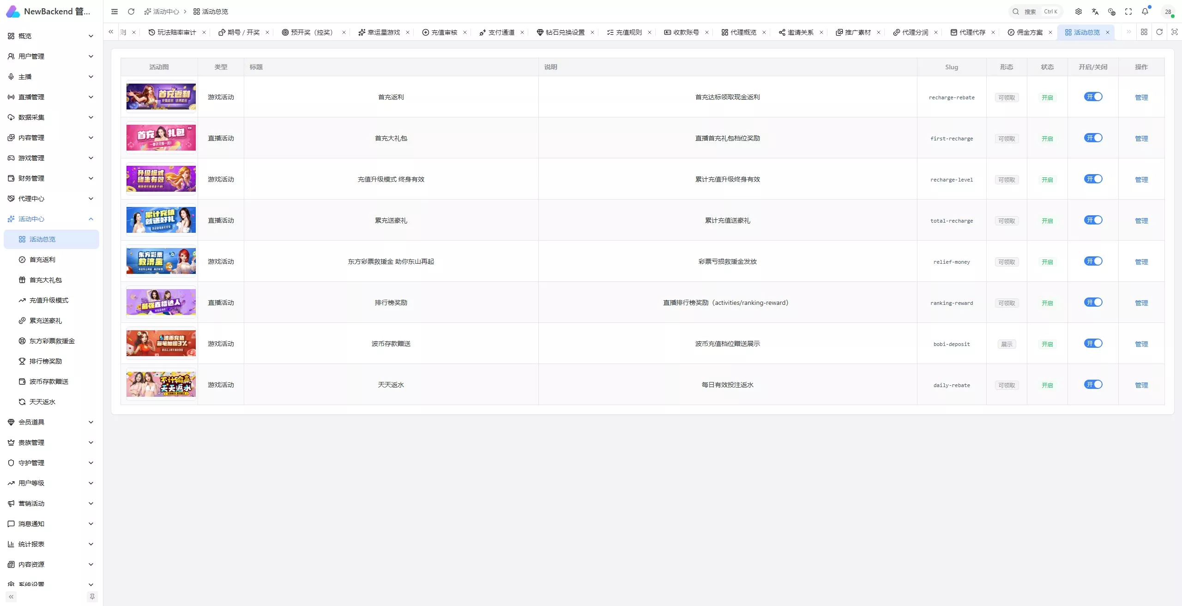Screen dimensions: 1182x606
Task: Toggle the switch for bobi-deposit activity
Action: coord(1093,344)
